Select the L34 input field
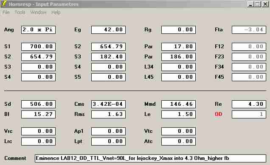The width and height of the screenshot is (270, 165). pyautogui.click(x=179, y=67)
